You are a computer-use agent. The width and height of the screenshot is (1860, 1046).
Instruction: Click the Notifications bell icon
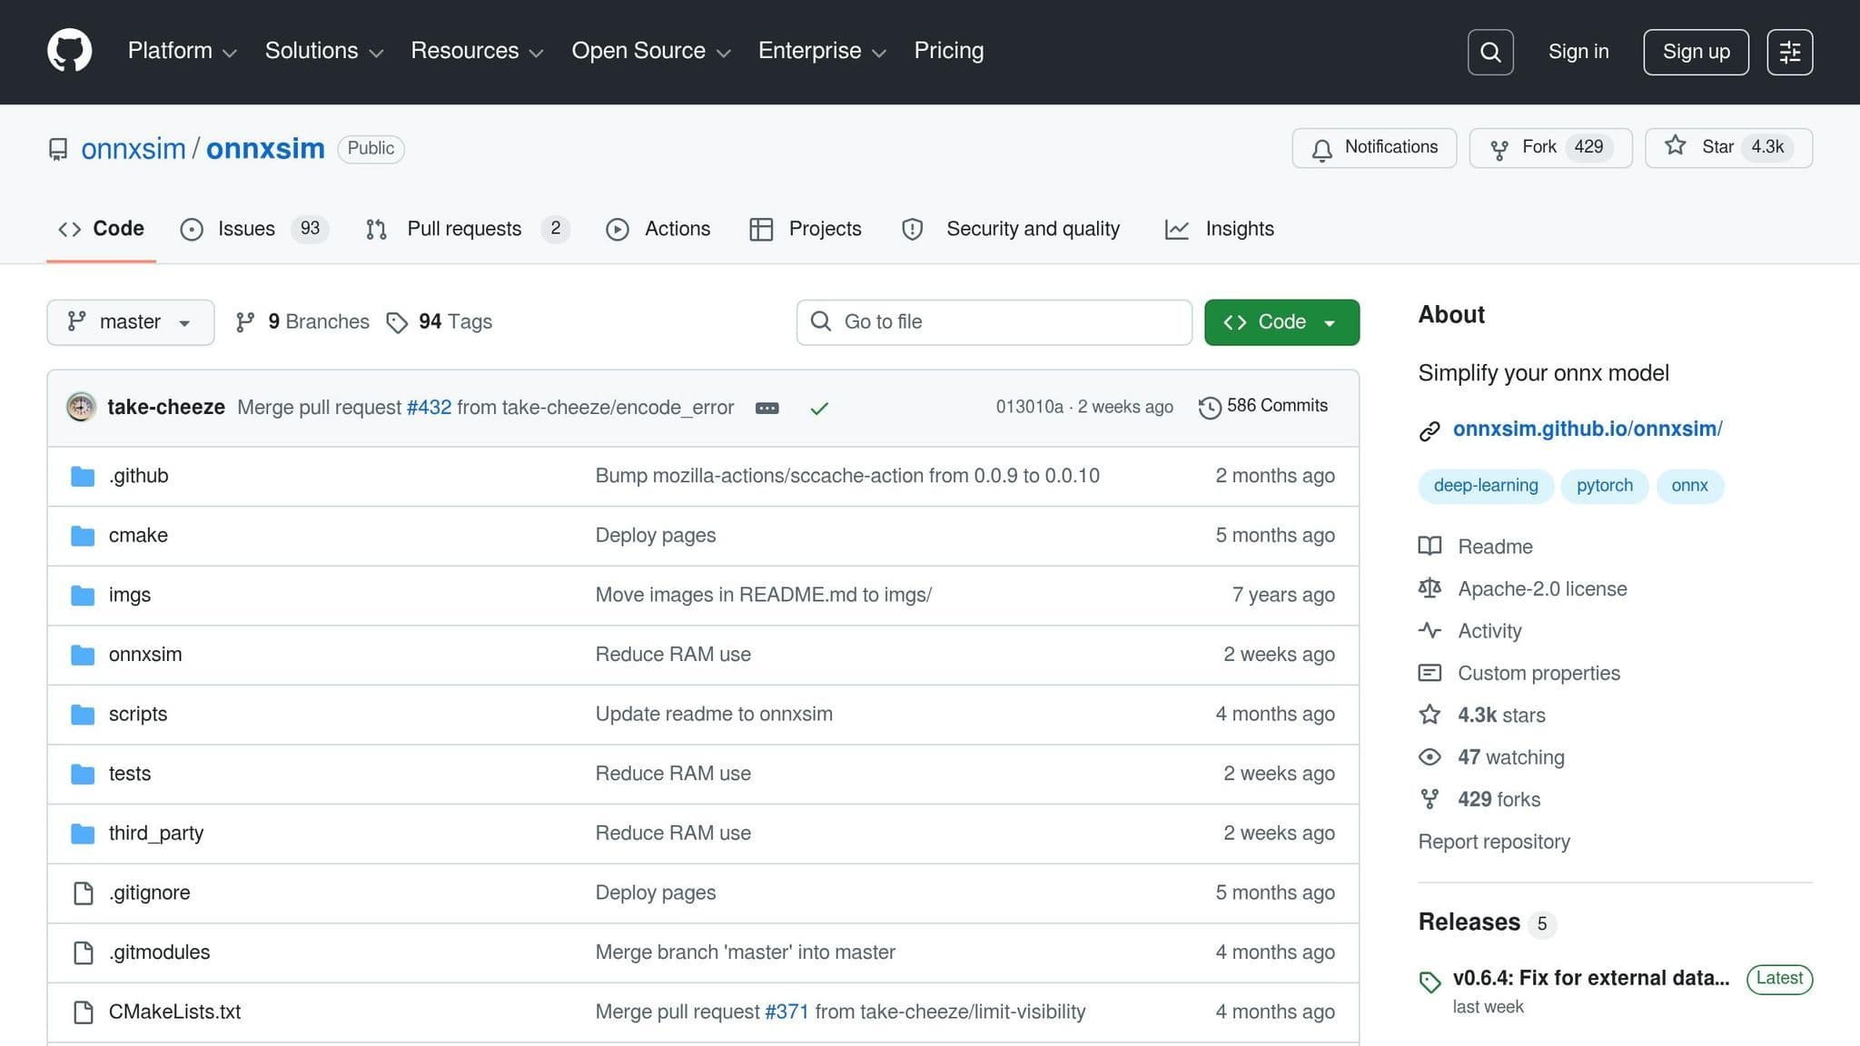[x=1322, y=149]
